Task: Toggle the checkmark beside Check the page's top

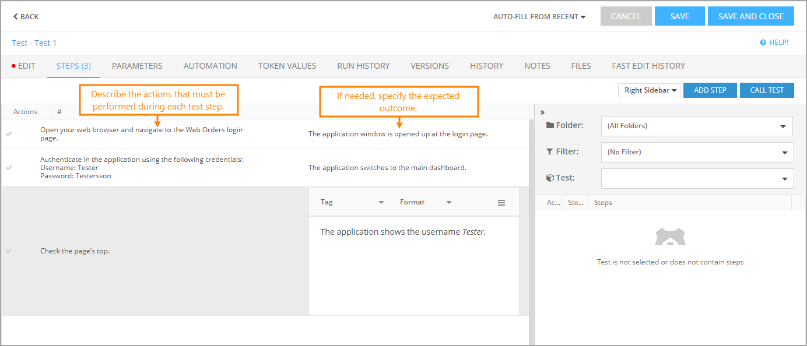Action: click(9, 250)
